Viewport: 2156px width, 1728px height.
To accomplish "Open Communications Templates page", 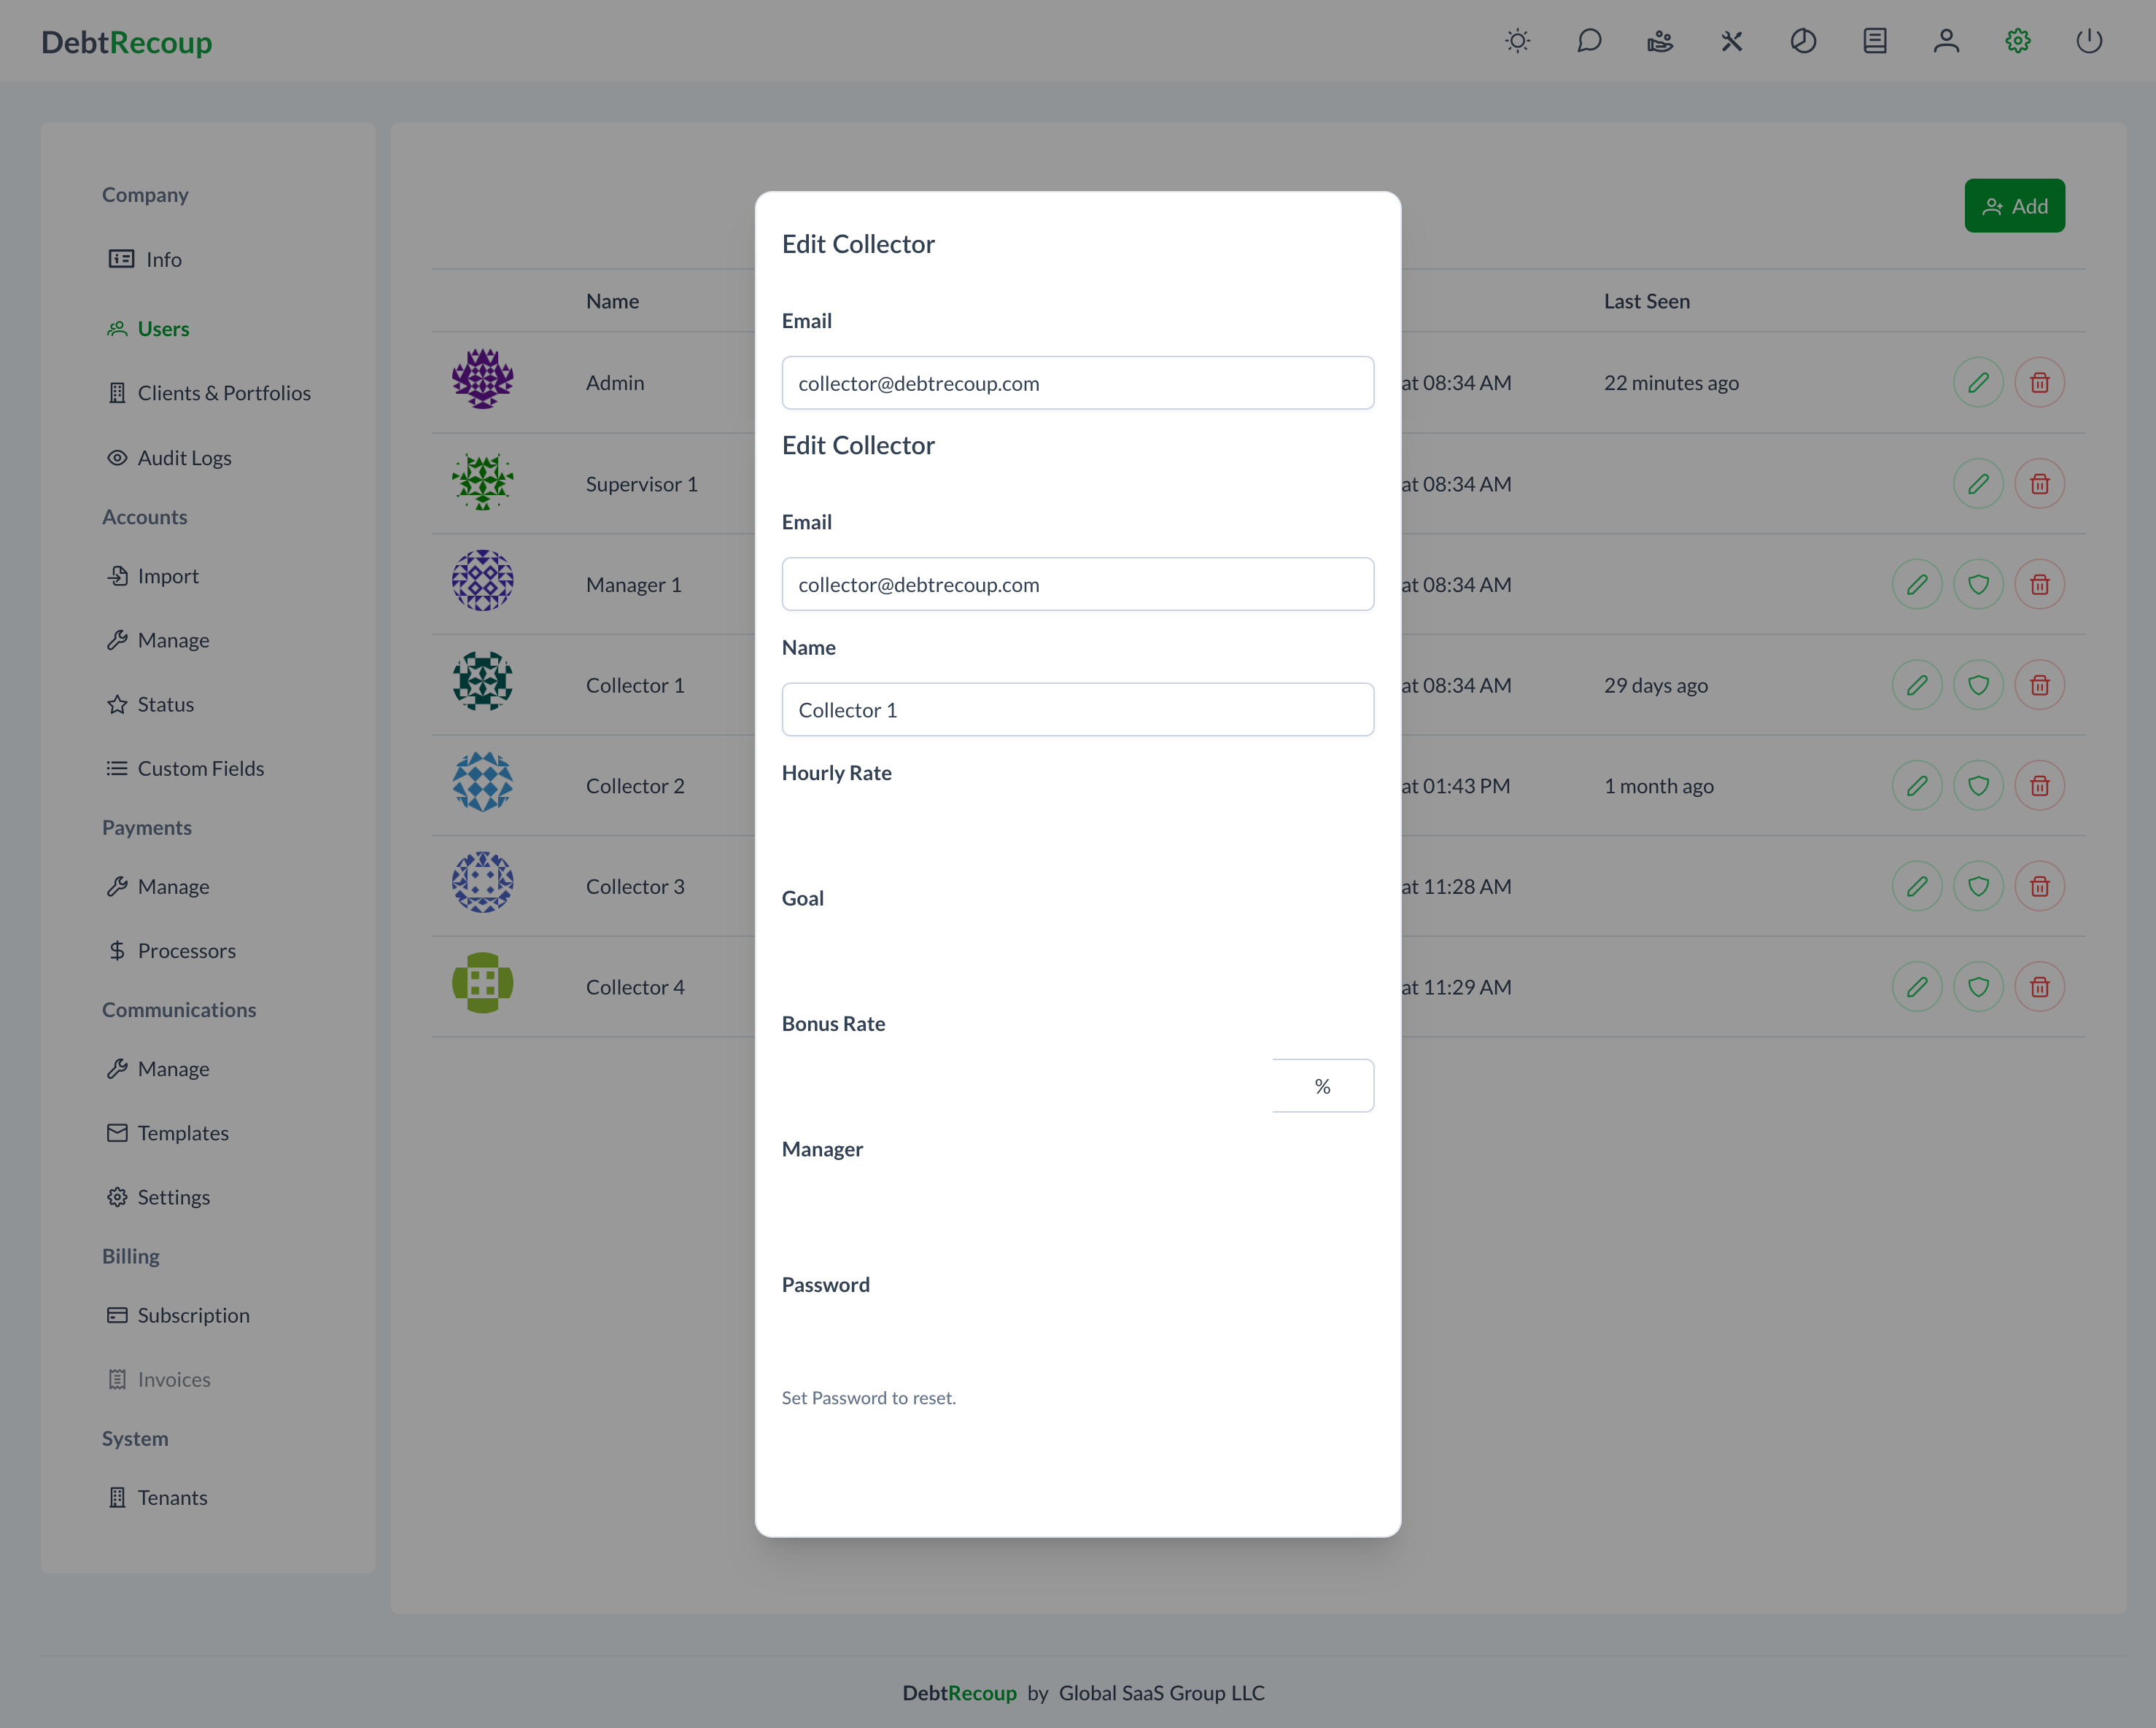I will (x=183, y=1132).
